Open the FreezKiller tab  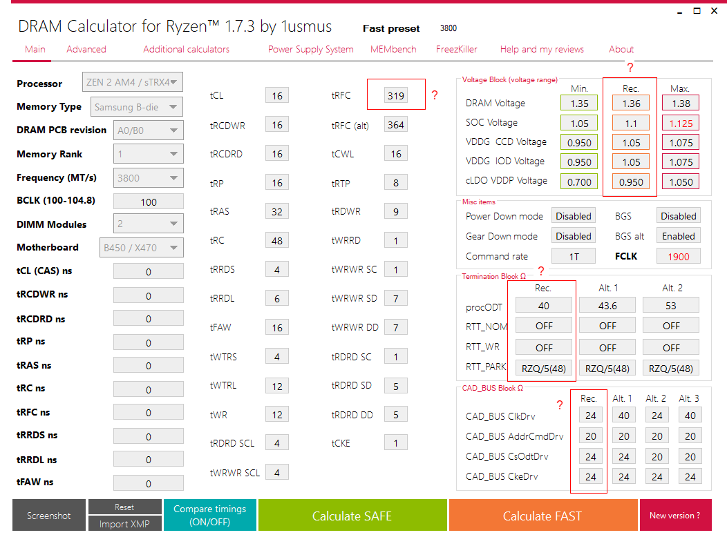(x=456, y=49)
